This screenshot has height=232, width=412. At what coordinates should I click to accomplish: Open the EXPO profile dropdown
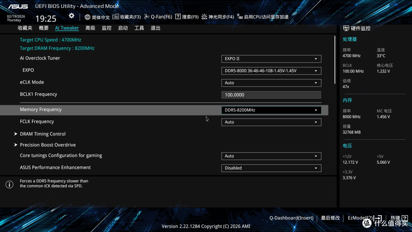pos(271,71)
